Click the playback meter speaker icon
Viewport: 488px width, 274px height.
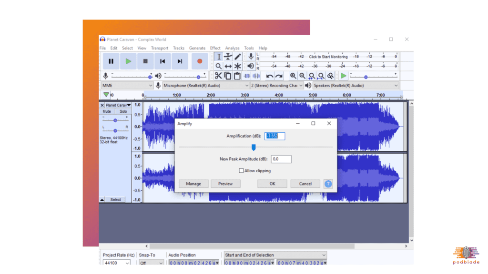click(x=251, y=66)
